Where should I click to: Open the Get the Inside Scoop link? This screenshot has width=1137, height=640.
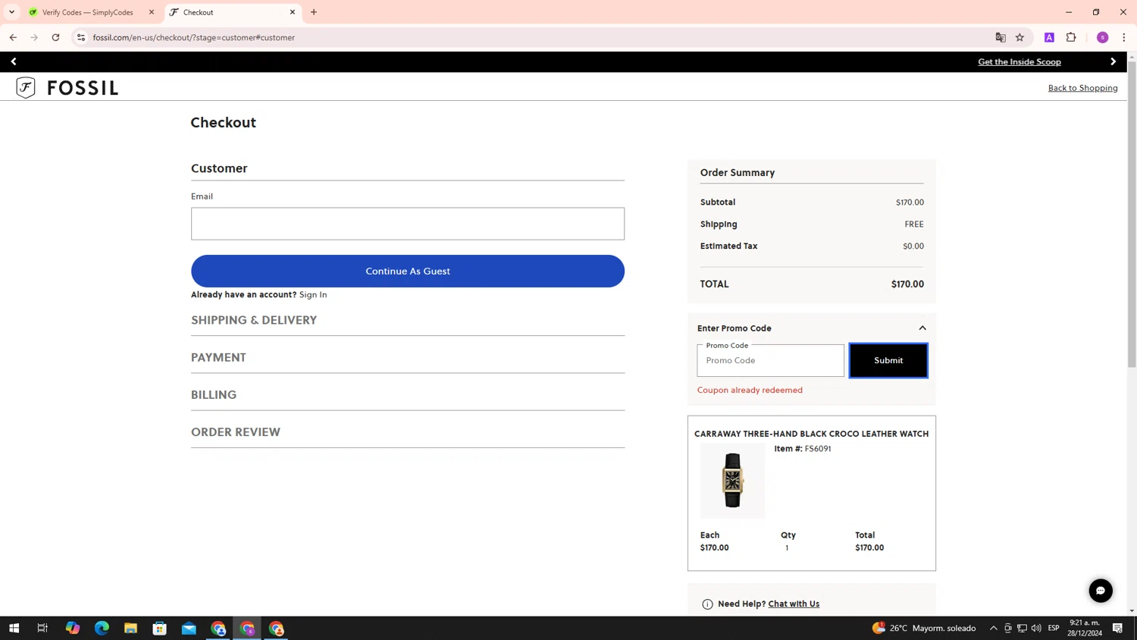pos(1020,61)
